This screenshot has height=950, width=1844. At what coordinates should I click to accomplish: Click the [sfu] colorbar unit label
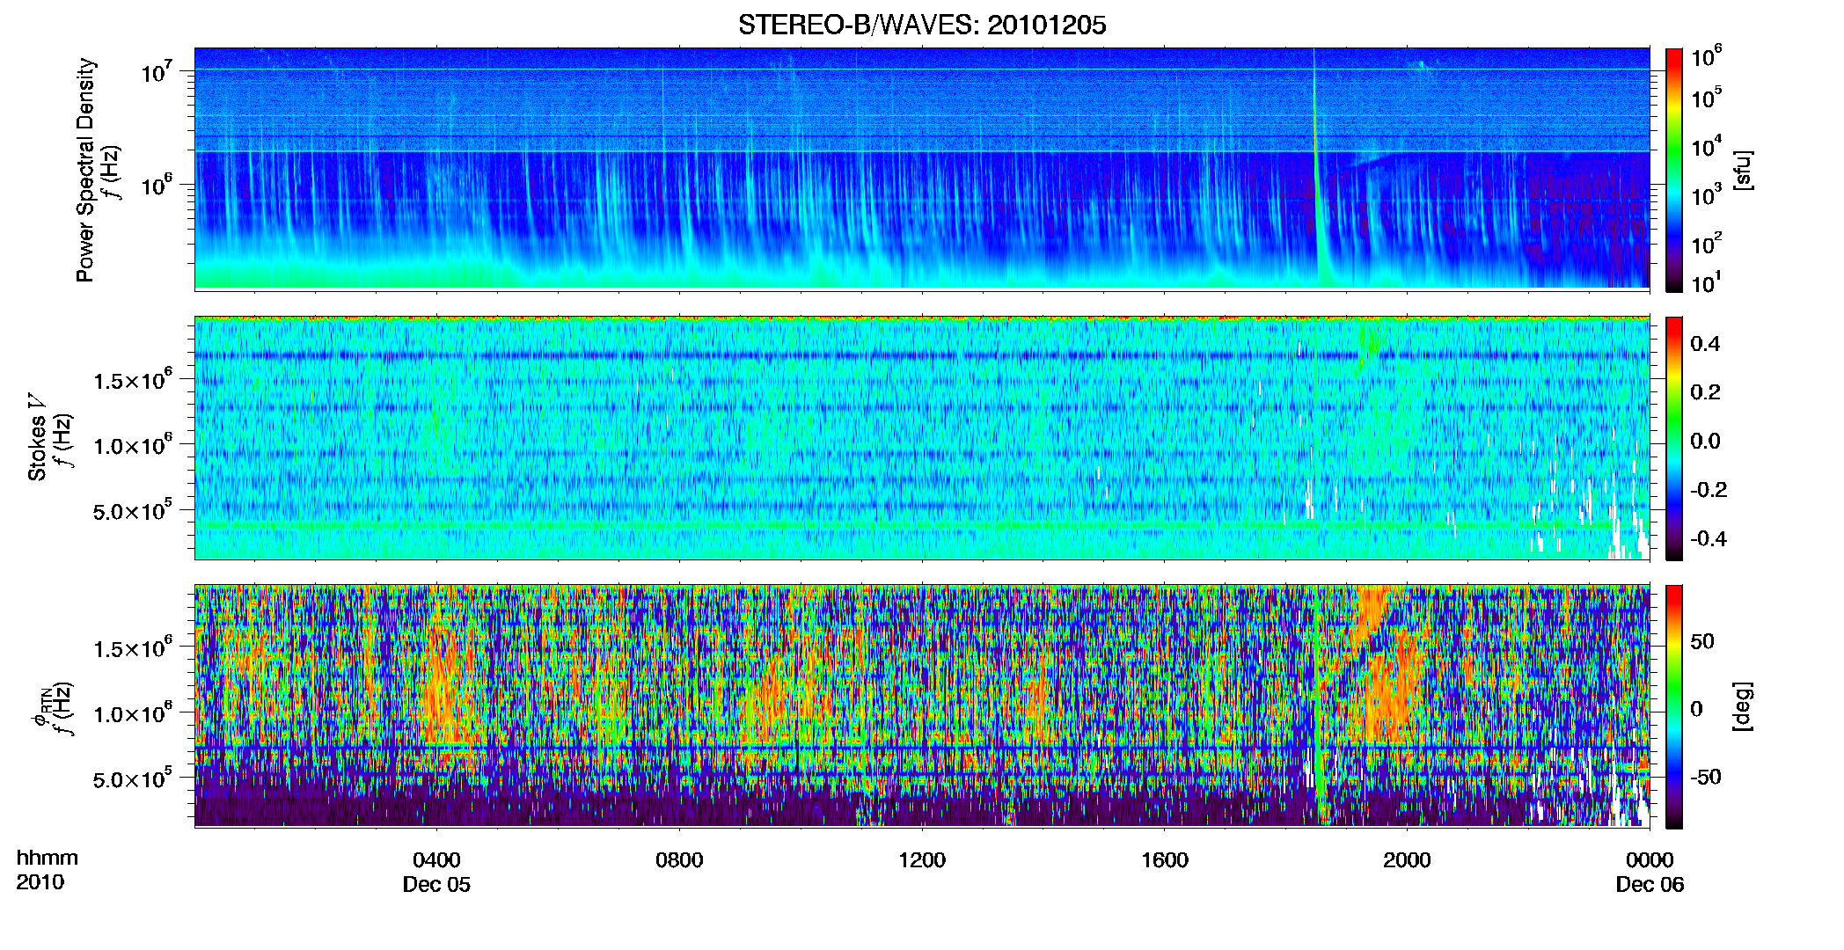1744,170
